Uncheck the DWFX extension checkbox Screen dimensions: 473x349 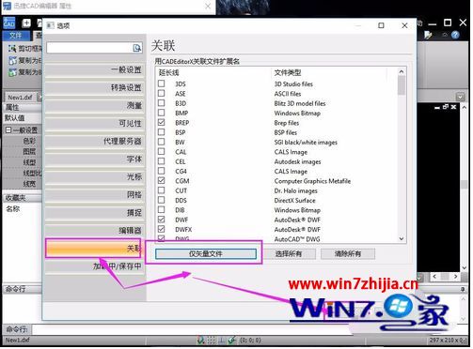pos(162,229)
